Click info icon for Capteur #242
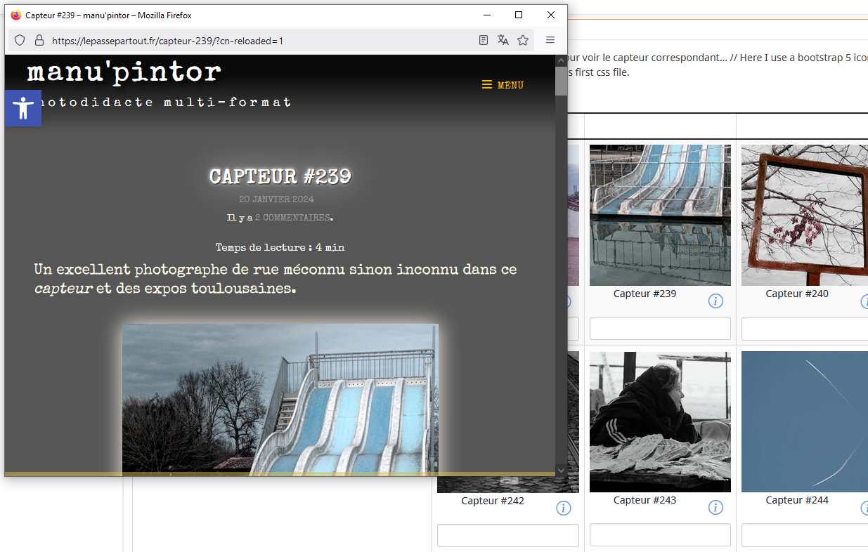The image size is (868, 552). [564, 508]
